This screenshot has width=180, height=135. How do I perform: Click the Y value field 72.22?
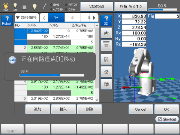pyautogui.click(x=134, y=22)
